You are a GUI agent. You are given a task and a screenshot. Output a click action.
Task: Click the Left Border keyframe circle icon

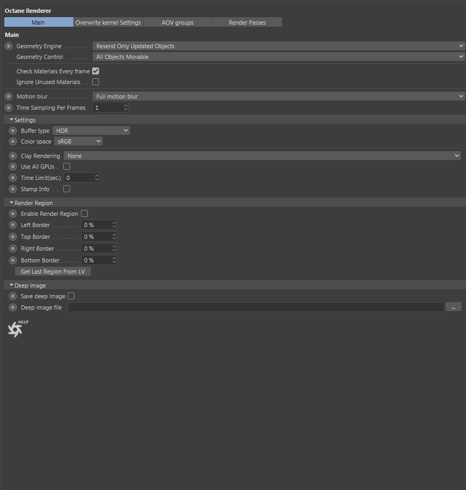13,225
